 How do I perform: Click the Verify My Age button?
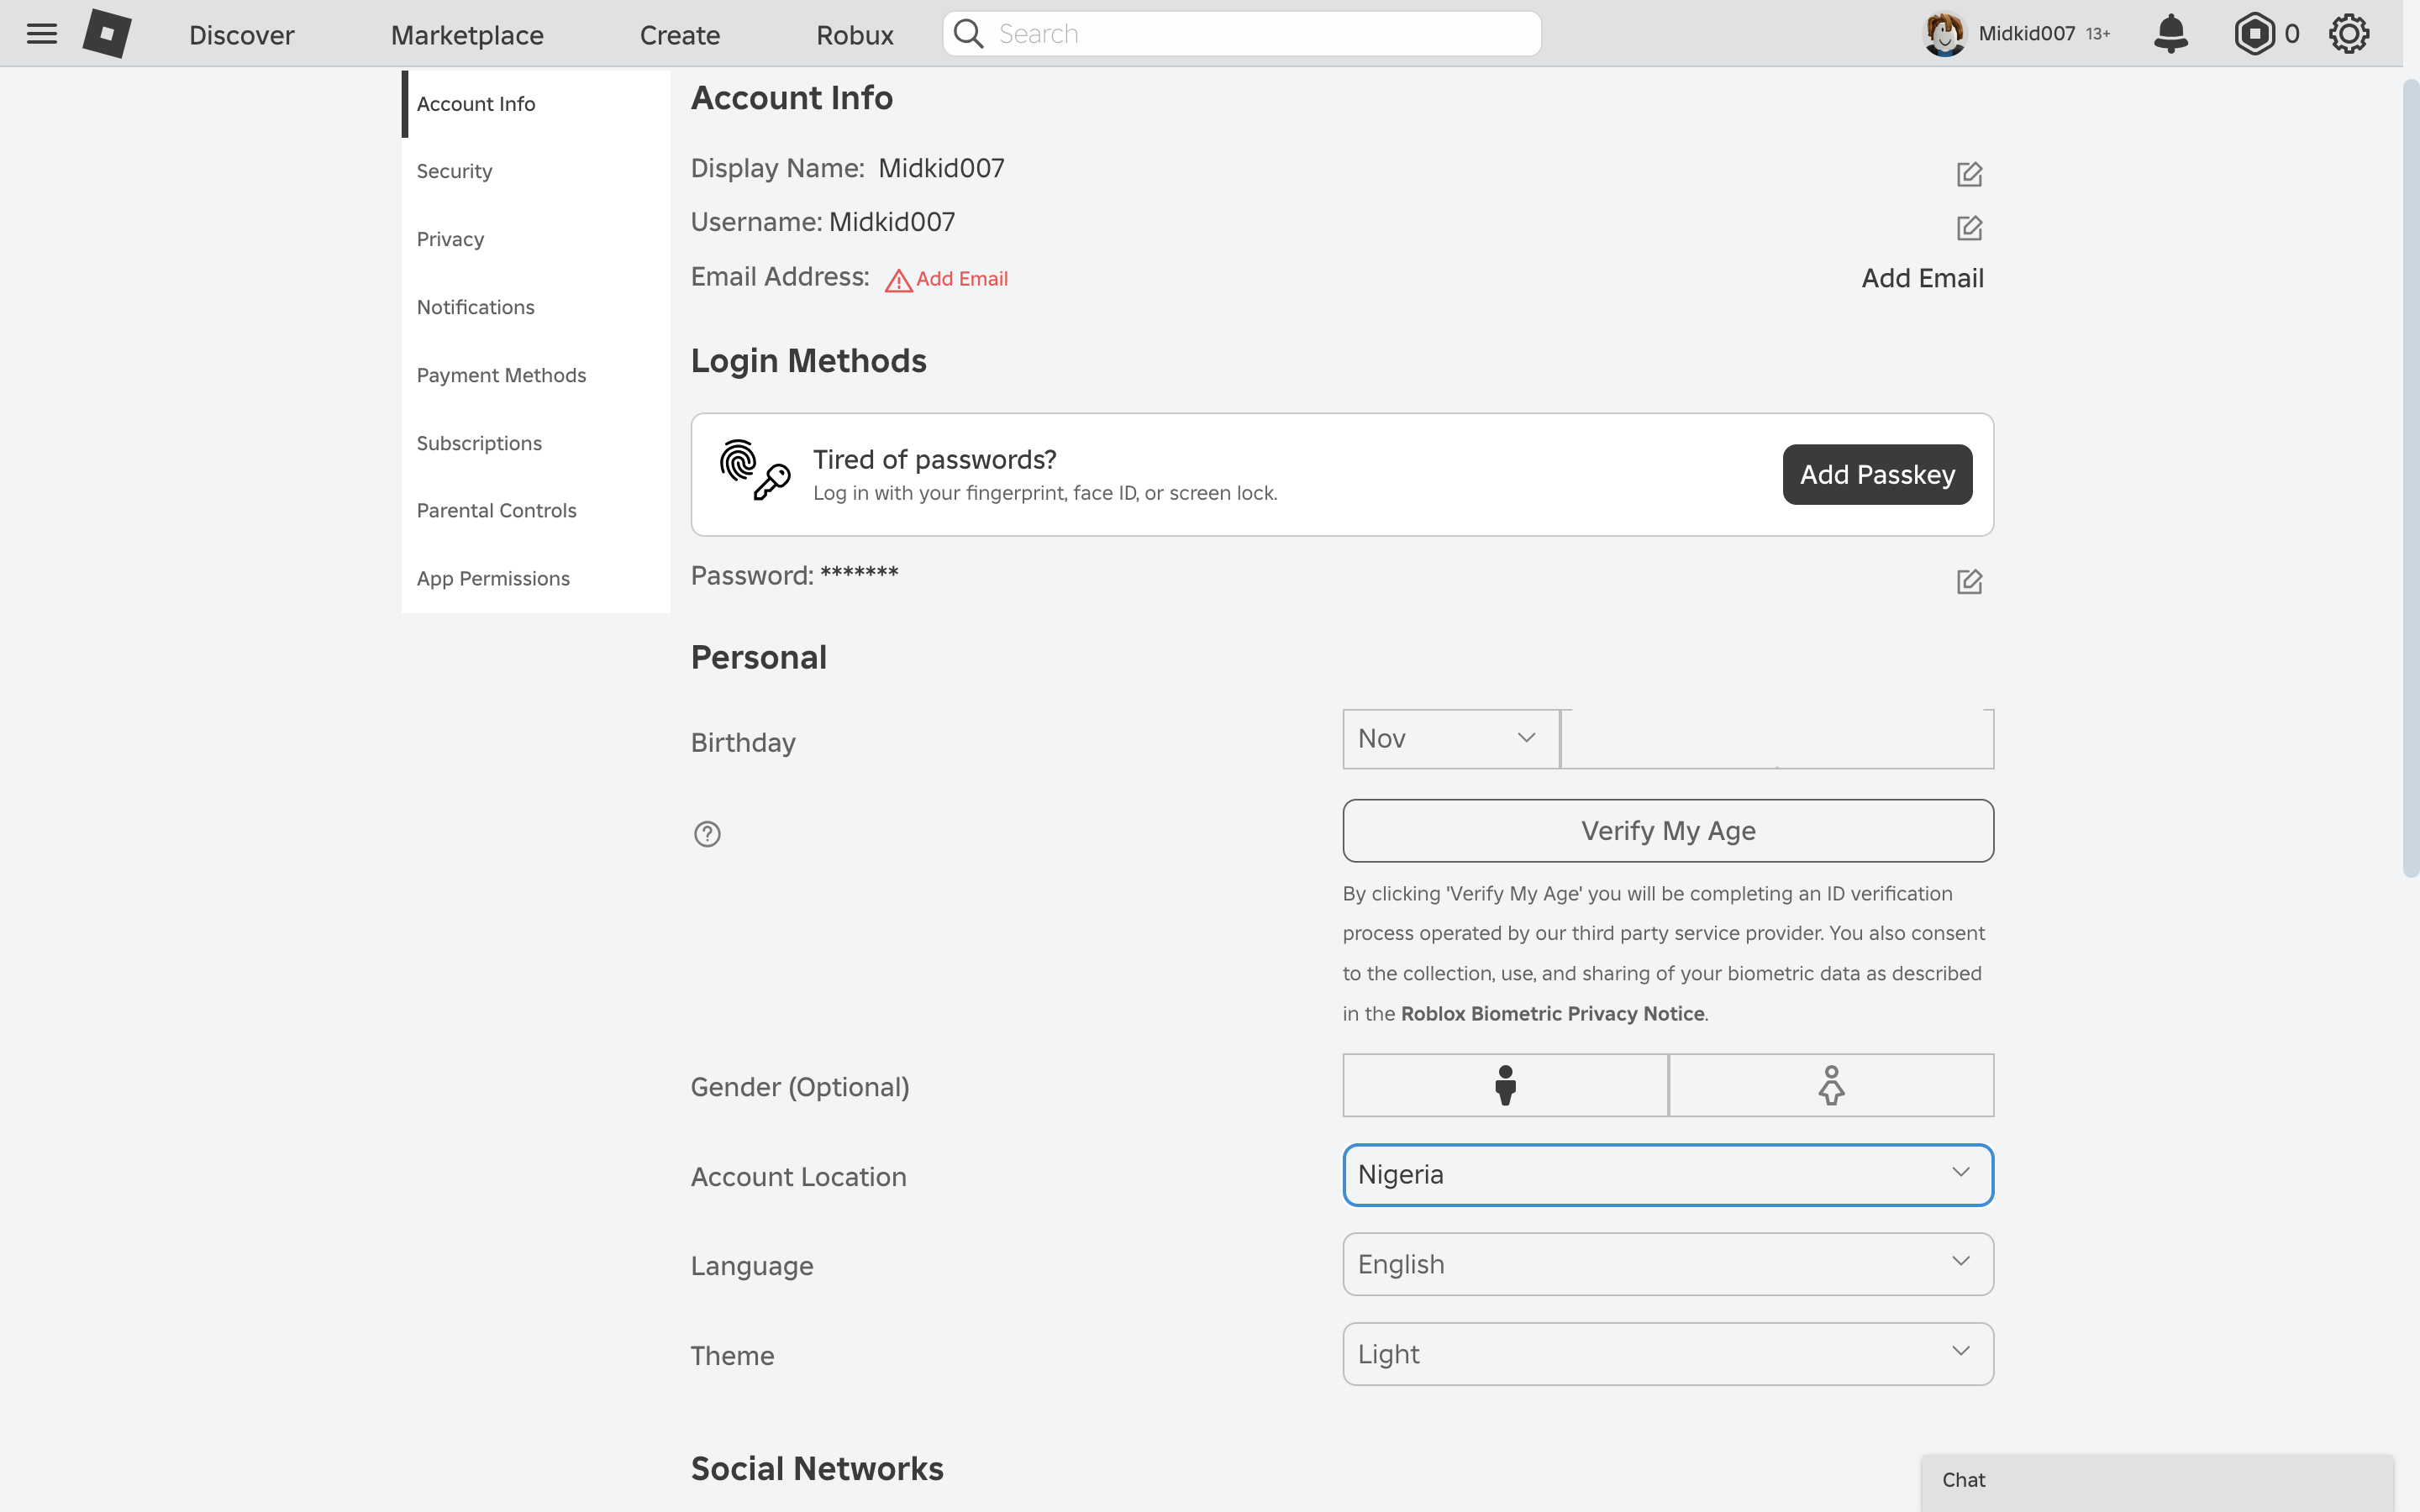(1667, 829)
